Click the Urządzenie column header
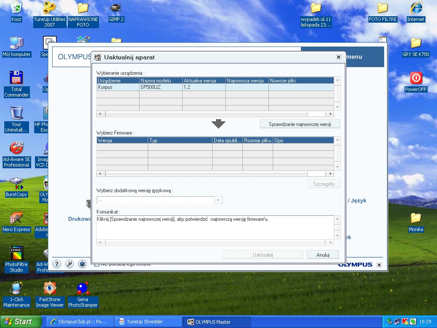 coord(118,80)
